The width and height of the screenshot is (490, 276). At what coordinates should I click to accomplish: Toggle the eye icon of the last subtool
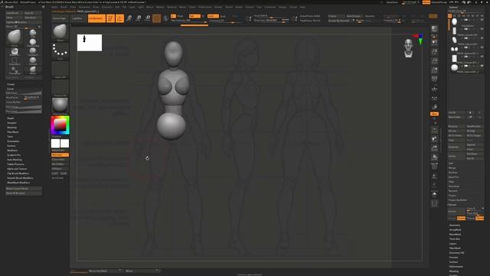click(482, 66)
